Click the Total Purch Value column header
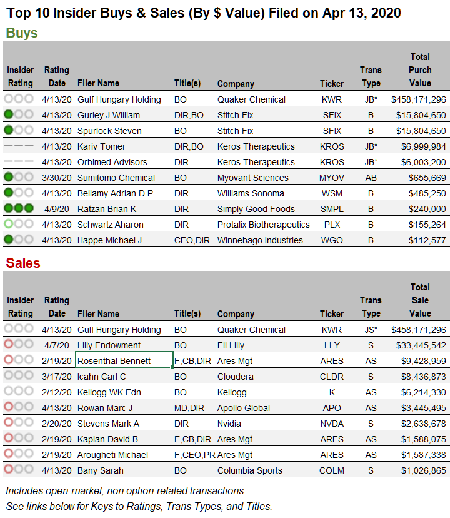Screen dimensions: 450x518 click(420, 70)
